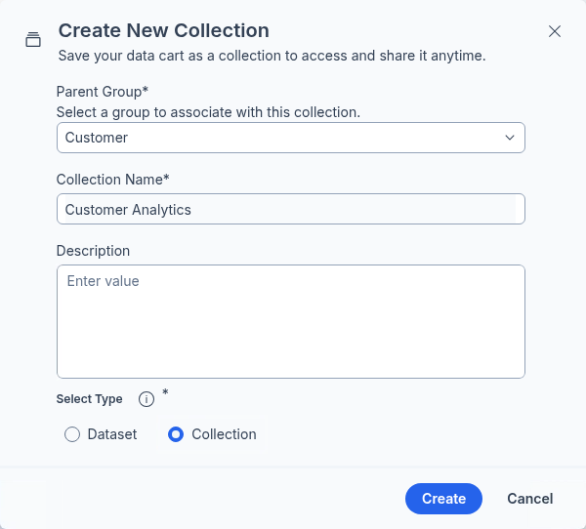
Task: Click the Create New Collection title
Action: [164, 31]
